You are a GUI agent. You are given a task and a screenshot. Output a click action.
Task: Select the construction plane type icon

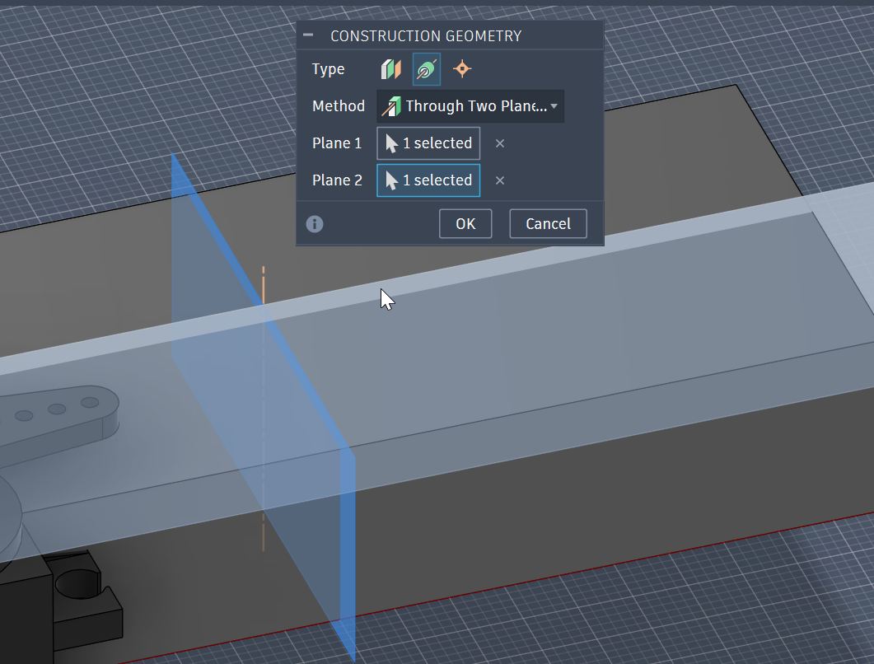[390, 69]
